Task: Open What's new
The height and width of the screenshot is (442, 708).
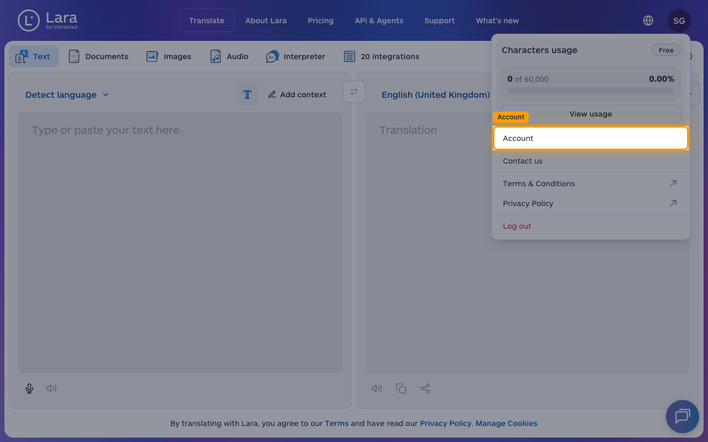Action: [x=497, y=20]
